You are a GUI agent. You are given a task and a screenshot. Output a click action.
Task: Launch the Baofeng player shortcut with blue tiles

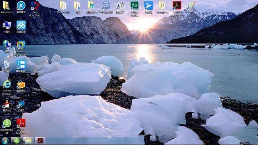click(21, 66)
